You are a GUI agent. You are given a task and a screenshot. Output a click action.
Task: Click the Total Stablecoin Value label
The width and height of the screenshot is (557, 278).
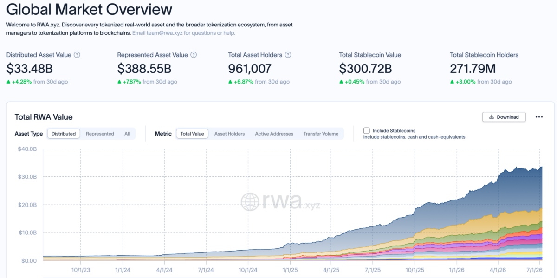click(x=370, y=55)
